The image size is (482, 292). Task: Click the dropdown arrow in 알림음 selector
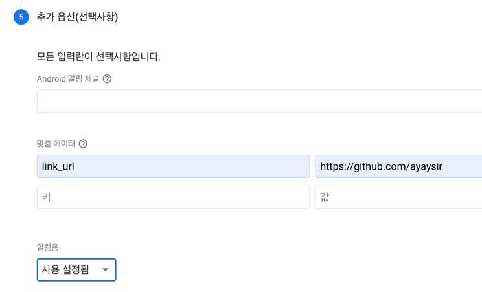click(x=105, y=270)
